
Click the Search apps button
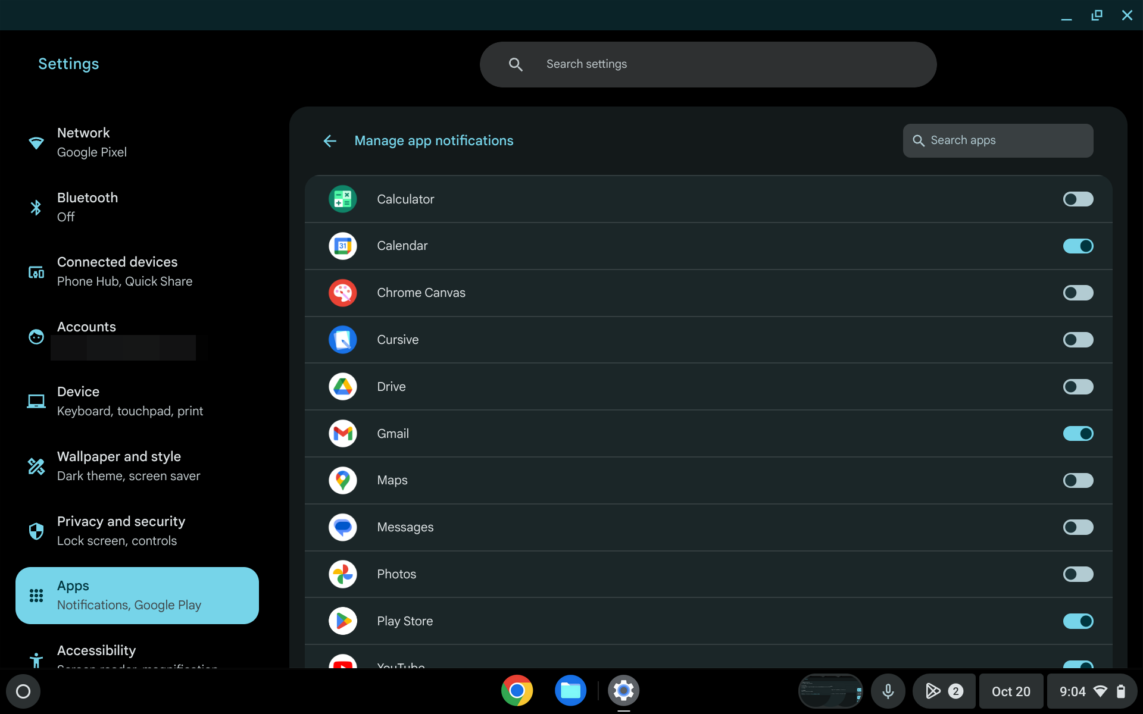point(998,140)
